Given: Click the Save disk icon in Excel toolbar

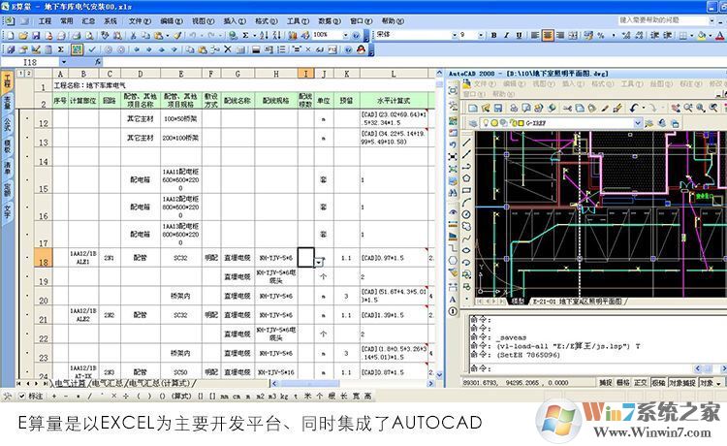Looking at the screenshot, I should tap(36, 36).
